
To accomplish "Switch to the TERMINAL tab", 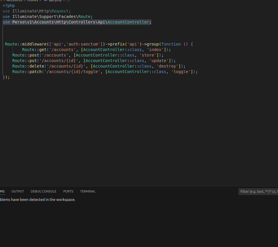I will [88, 191].
